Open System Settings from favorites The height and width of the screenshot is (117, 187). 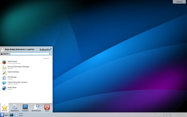tap(26, 73)
